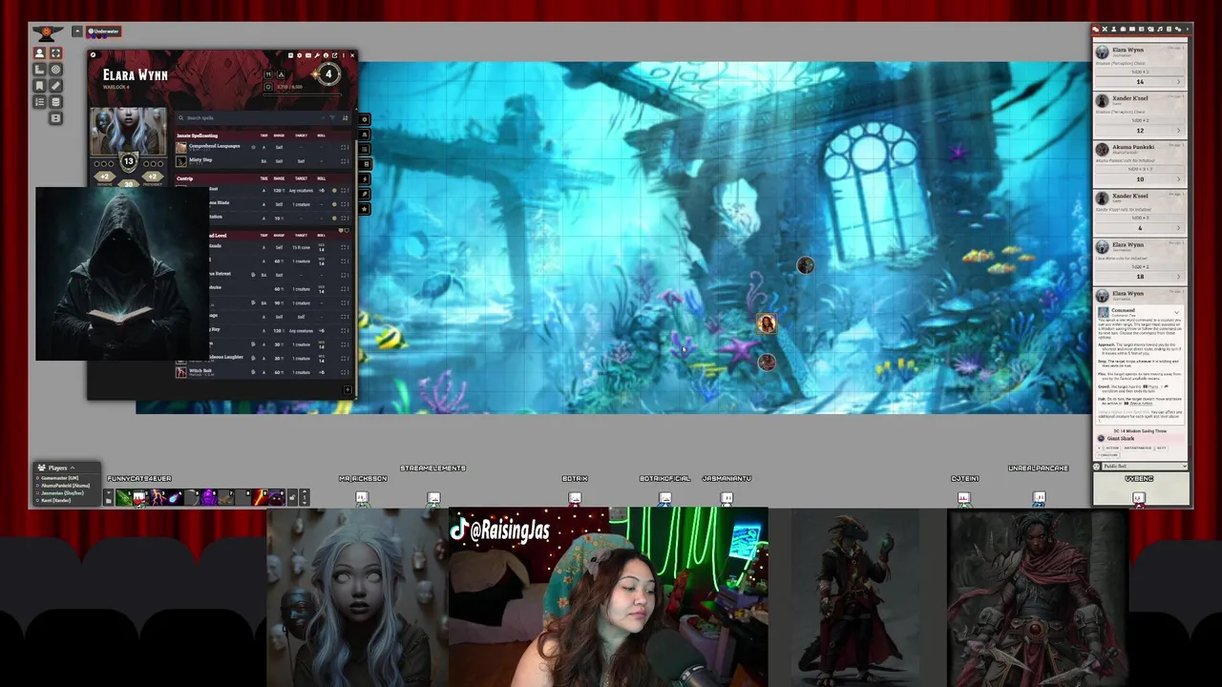Click the Misty Step spell icon
This screenshot has height=687, width=1222.
pyautogui.click(x=181, y=160)
